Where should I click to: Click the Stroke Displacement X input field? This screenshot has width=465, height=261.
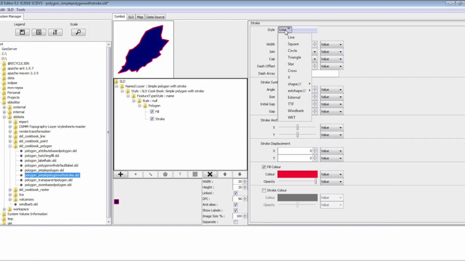pyautogui.click(x=295, y=151)
